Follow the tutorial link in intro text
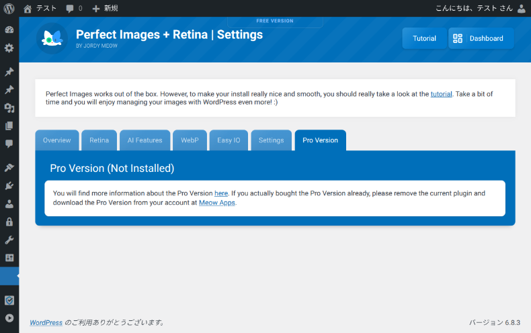The height and width of the screenshot is (333, 531). pos(441,94)
